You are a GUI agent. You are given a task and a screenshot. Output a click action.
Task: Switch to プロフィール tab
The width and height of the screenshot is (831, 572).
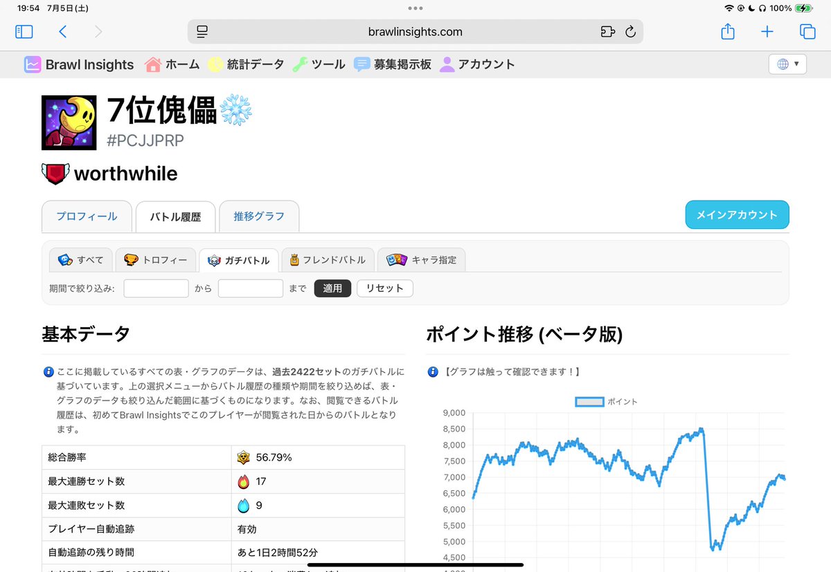[x=87, y=216]
